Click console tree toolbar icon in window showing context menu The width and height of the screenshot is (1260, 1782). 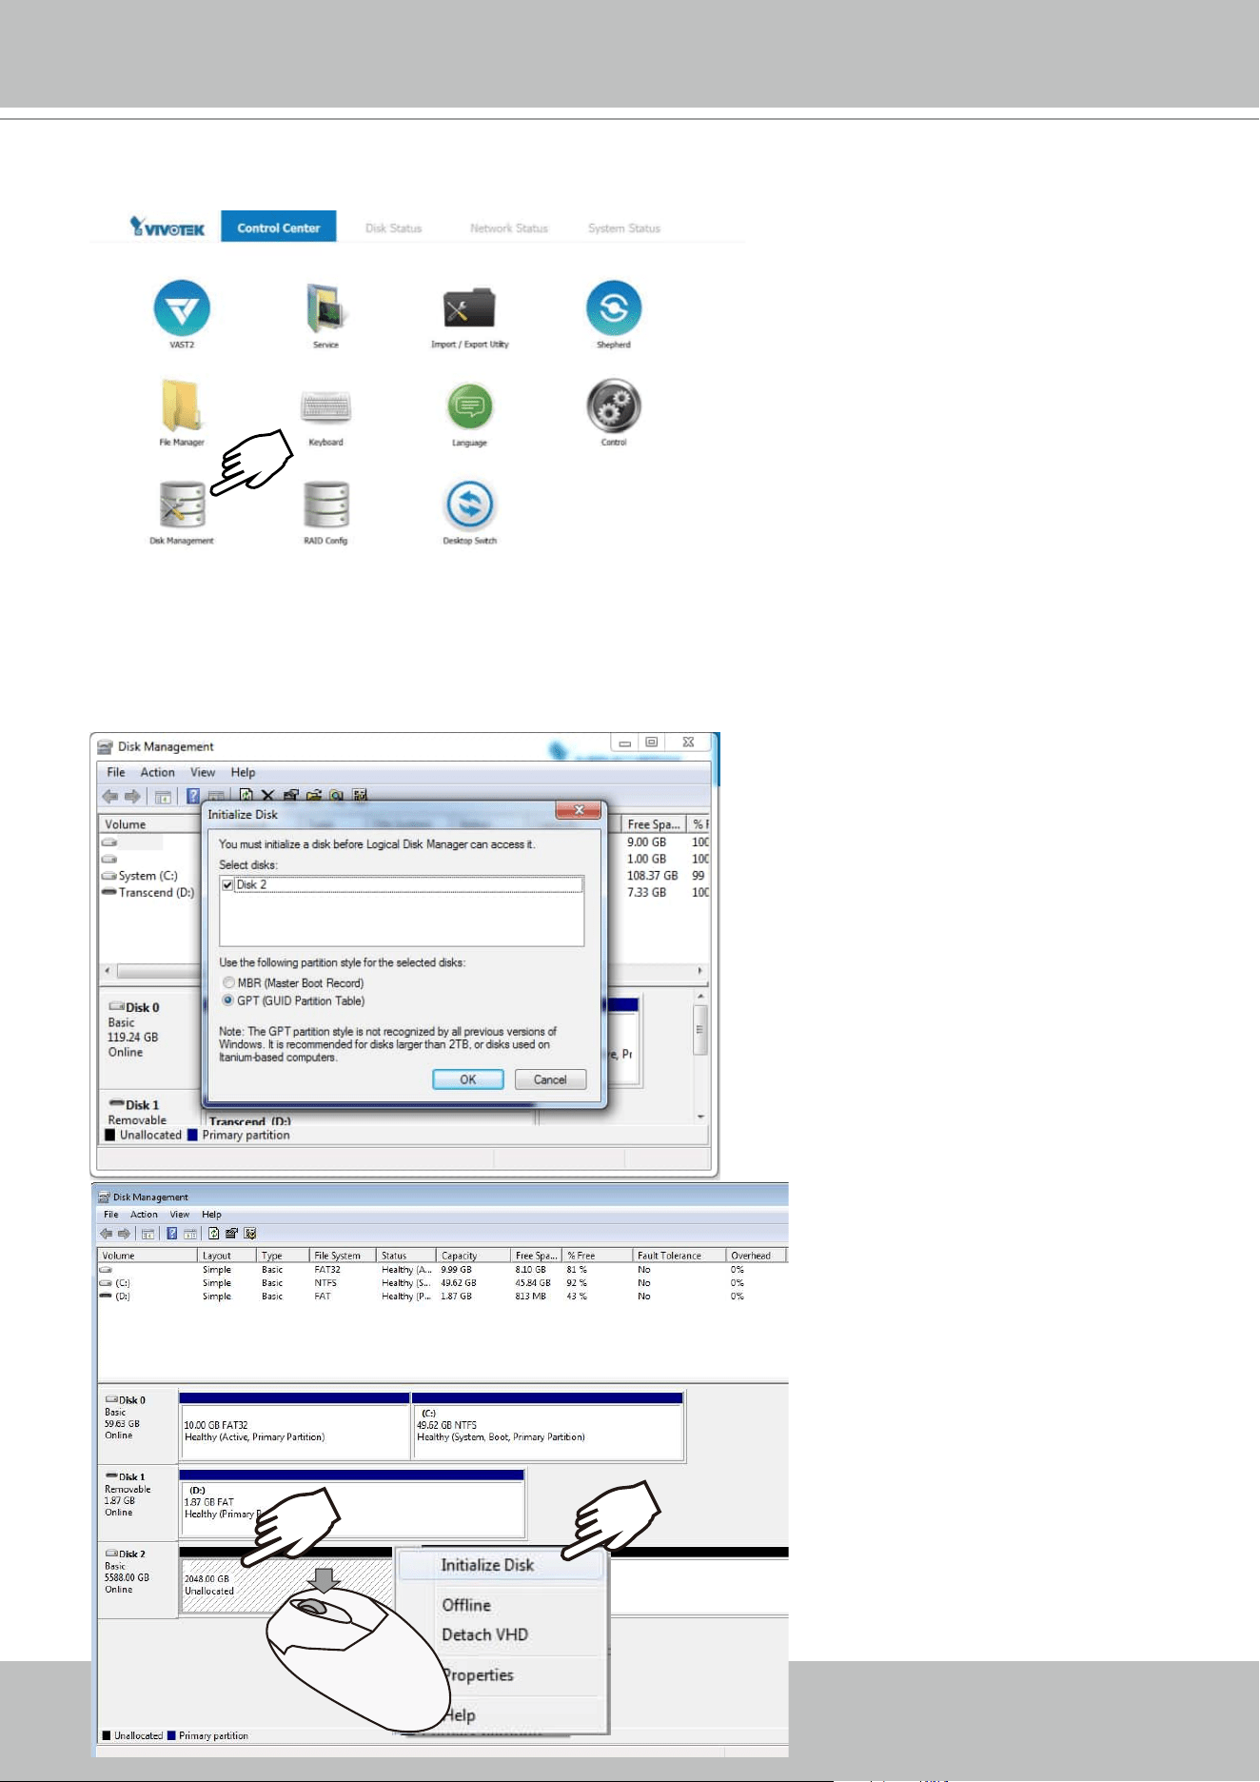point(148,1234)
